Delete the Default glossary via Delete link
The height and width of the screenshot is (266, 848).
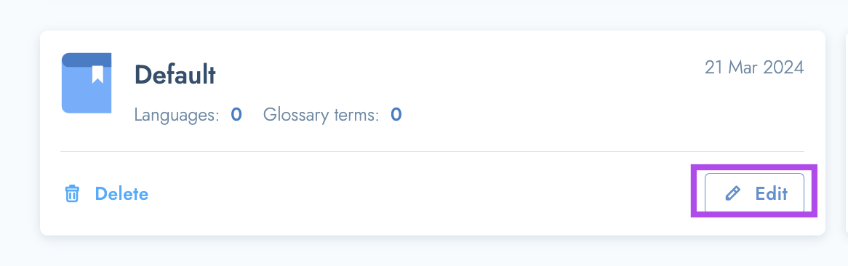pos(121,193)
